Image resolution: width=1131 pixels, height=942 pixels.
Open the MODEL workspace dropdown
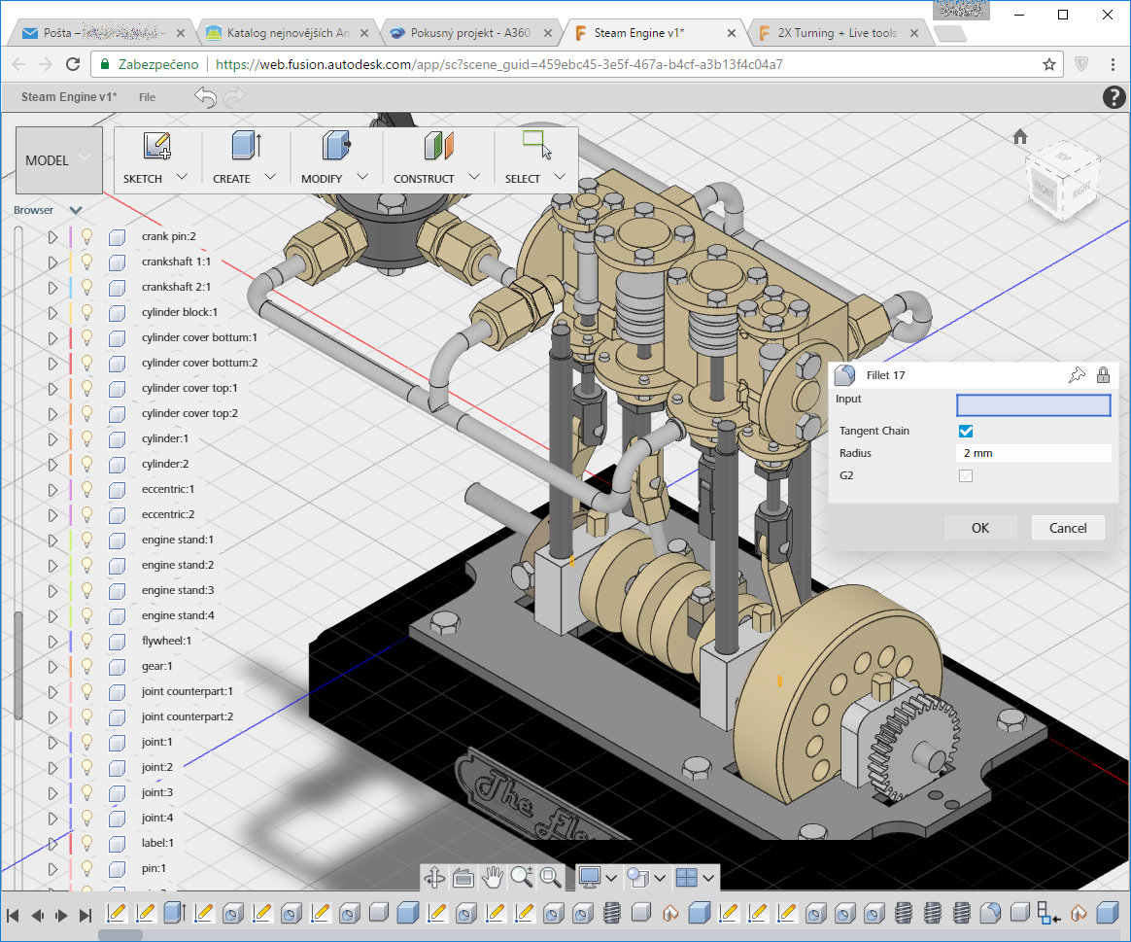[x=58, y=160]
